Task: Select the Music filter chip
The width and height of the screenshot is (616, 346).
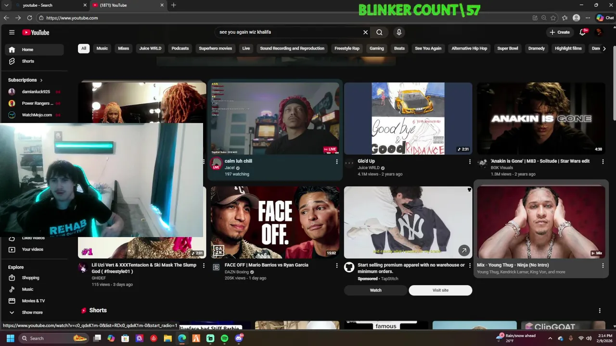Action: tap(102, 49)
